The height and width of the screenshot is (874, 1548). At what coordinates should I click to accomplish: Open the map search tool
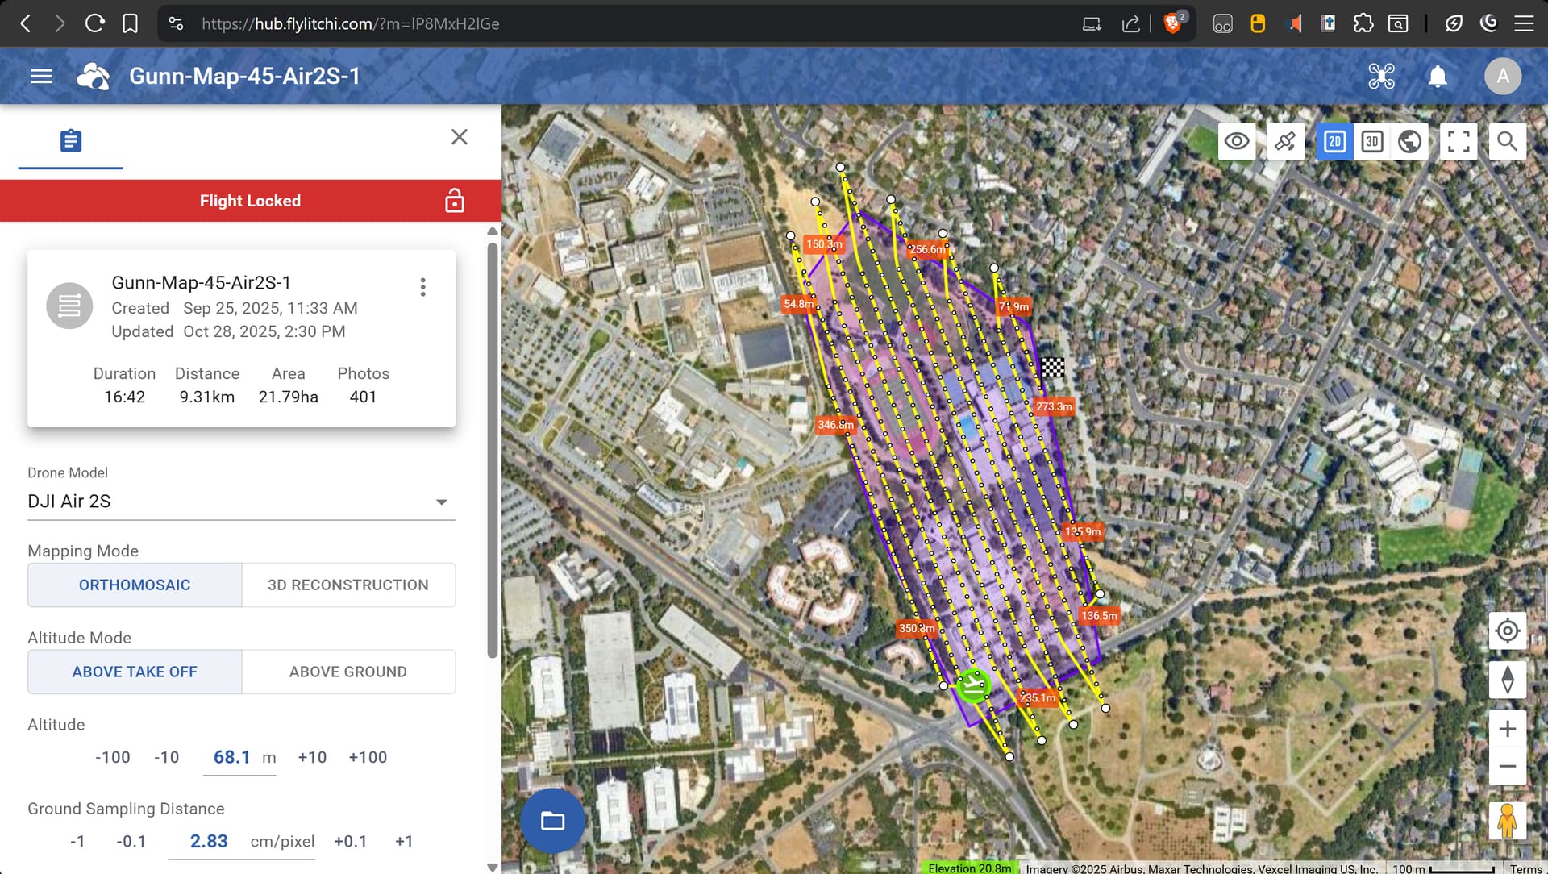[1507, 142]
